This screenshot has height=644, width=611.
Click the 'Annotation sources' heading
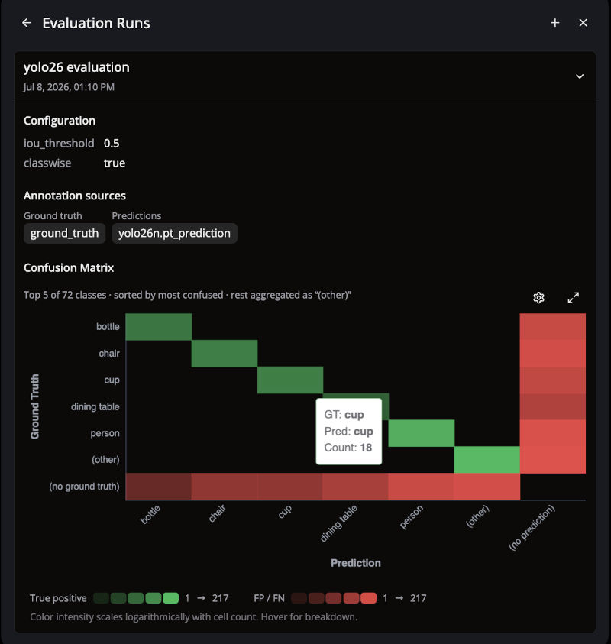75,196
